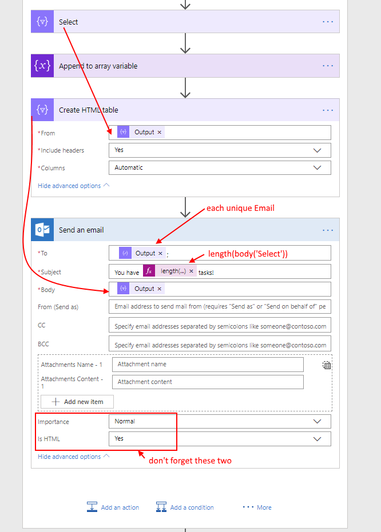Open the Select action ellipsis menu
This screenshot has width=381, height=532.
(x=327, y=22)
